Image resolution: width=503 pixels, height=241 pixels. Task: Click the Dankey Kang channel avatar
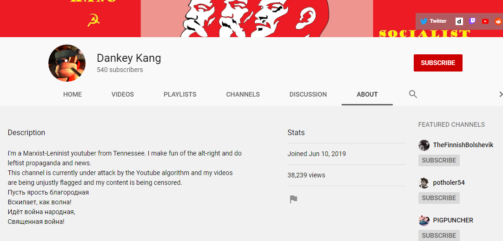coord(67,63)
